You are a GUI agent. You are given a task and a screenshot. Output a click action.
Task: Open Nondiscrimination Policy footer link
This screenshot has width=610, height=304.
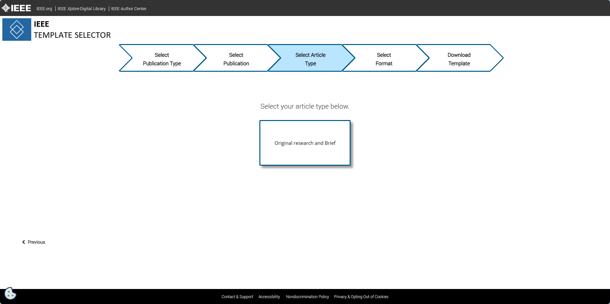tap(307, 297)
